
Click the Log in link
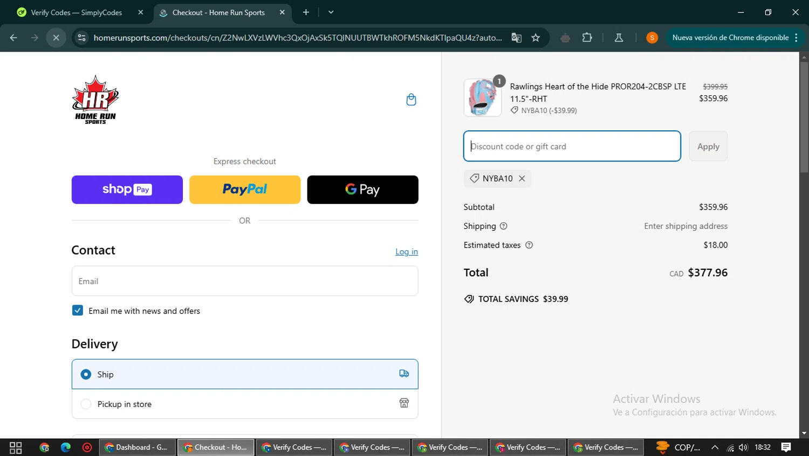407,251
